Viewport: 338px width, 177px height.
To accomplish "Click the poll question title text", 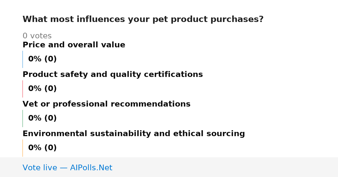I will (143, 19).
